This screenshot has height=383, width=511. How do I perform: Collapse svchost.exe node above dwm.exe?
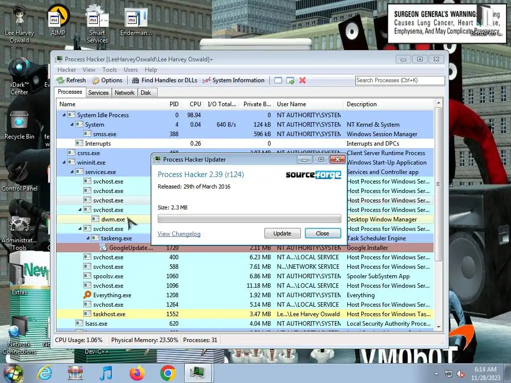coord(80,210)
